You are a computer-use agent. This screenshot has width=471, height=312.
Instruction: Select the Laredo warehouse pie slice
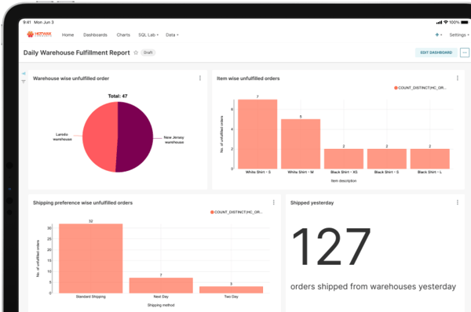click(x=99, y=137)
